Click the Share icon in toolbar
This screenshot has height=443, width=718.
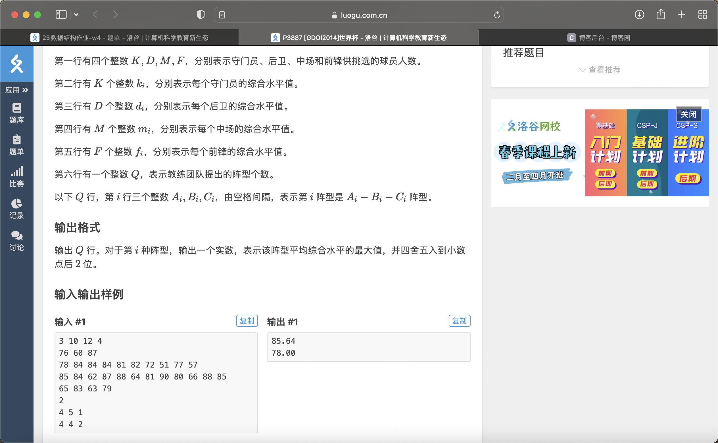click(661, 14)
